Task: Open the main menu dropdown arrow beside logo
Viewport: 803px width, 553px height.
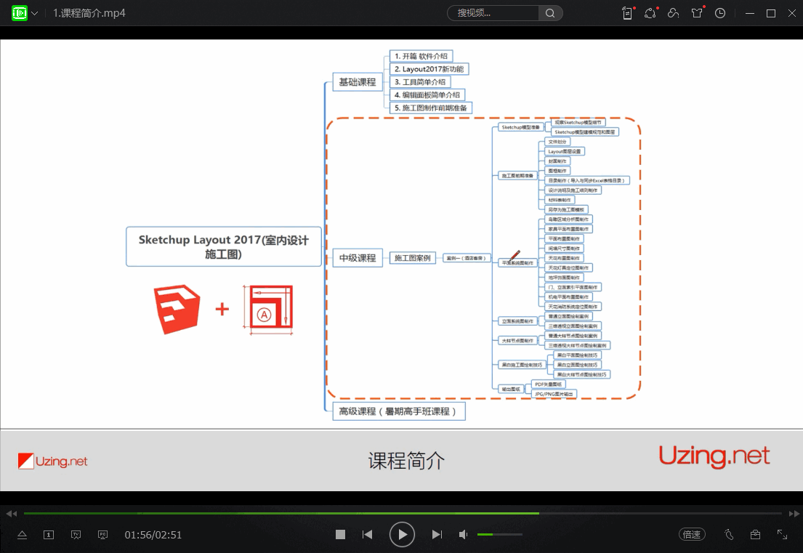Action: 35,13
